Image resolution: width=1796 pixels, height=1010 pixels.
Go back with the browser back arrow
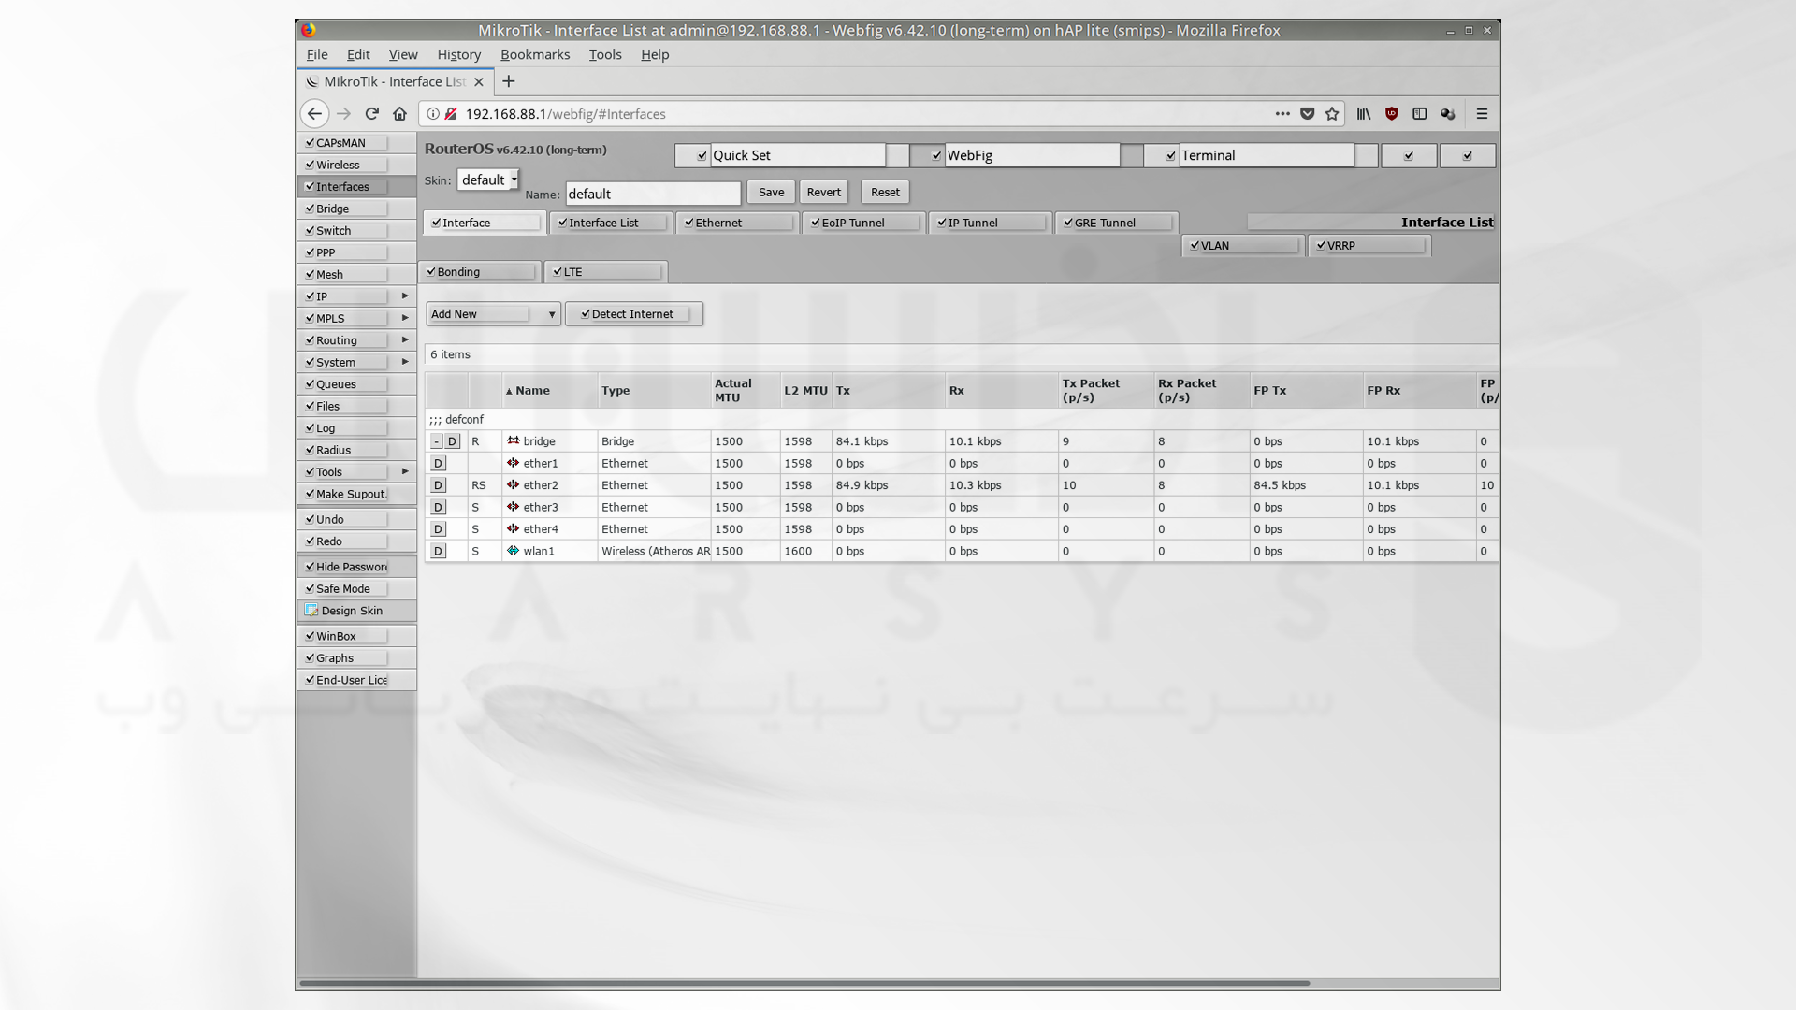[314, 114]
